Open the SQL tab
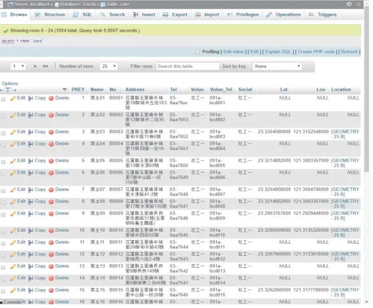 coord(83,15)
